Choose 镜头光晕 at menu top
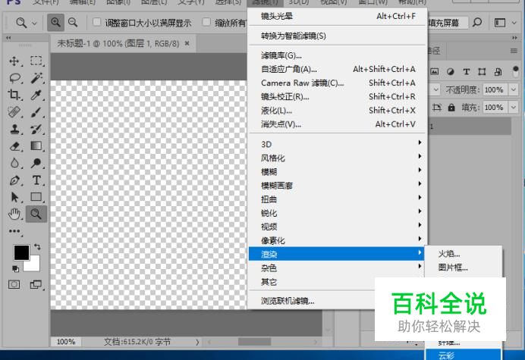525x360 pixels. (x=337, y=16)
